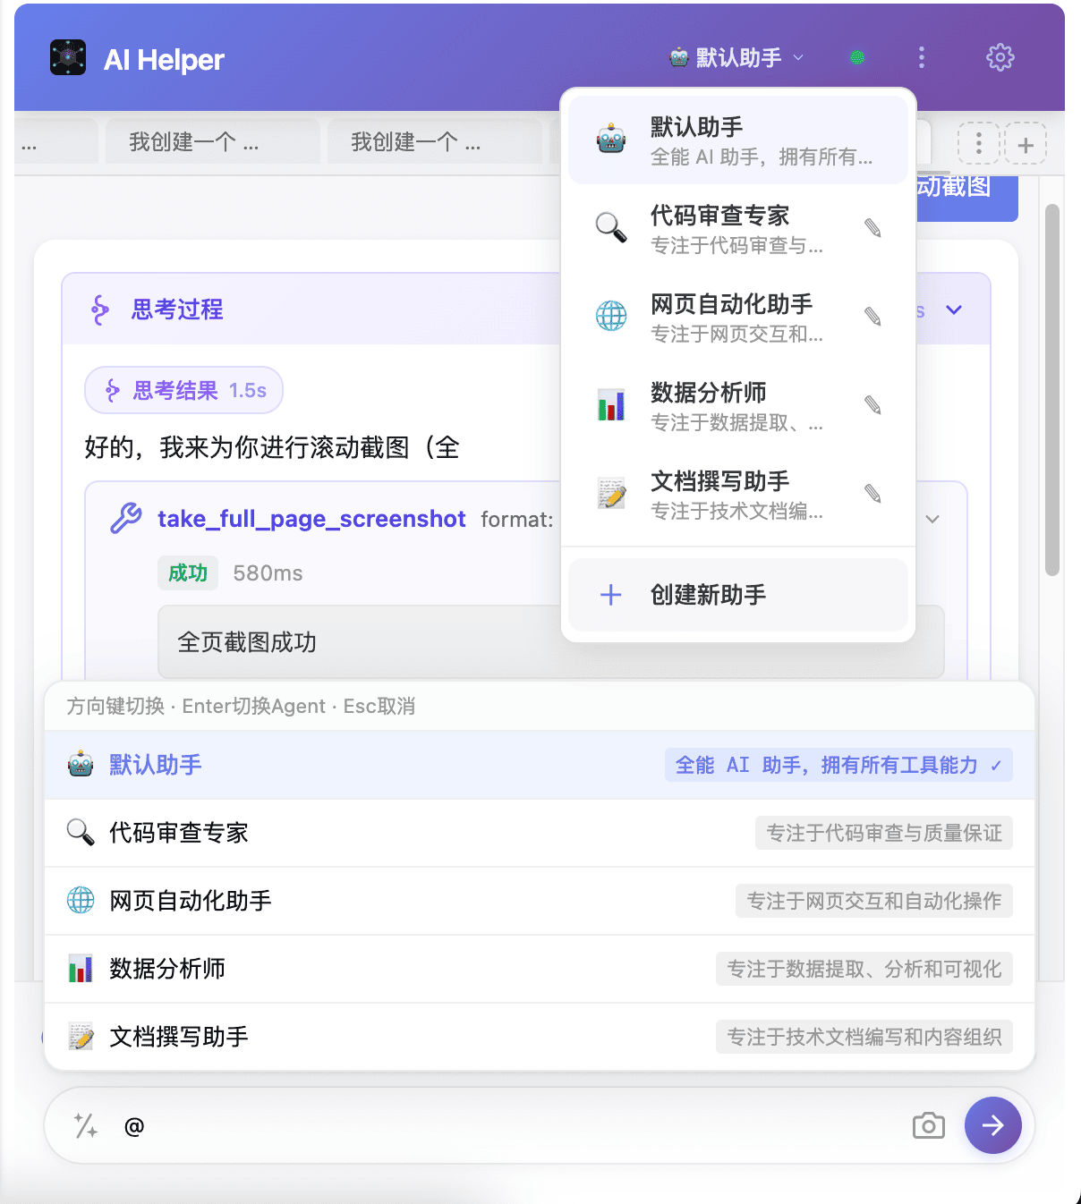
Task: Collapse the 思考过程 section chevron
Action: [954, 310]
